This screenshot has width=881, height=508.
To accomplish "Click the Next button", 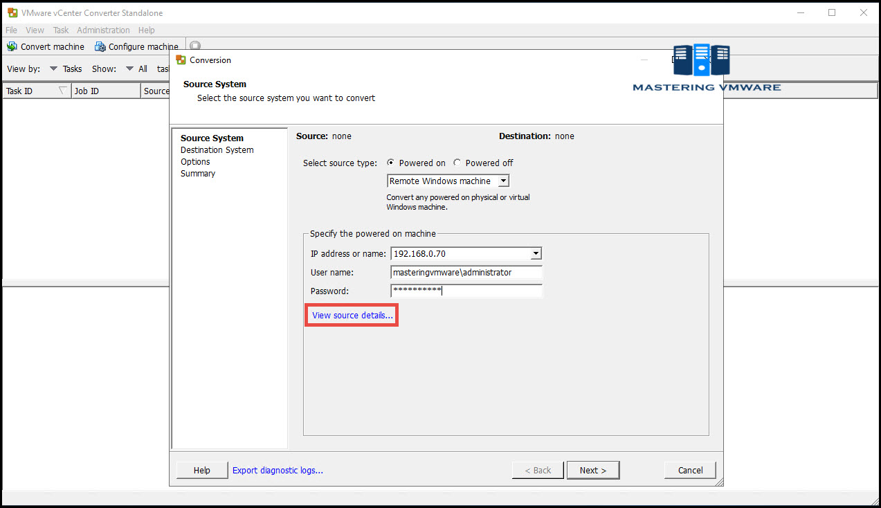I will pos(593,470).
